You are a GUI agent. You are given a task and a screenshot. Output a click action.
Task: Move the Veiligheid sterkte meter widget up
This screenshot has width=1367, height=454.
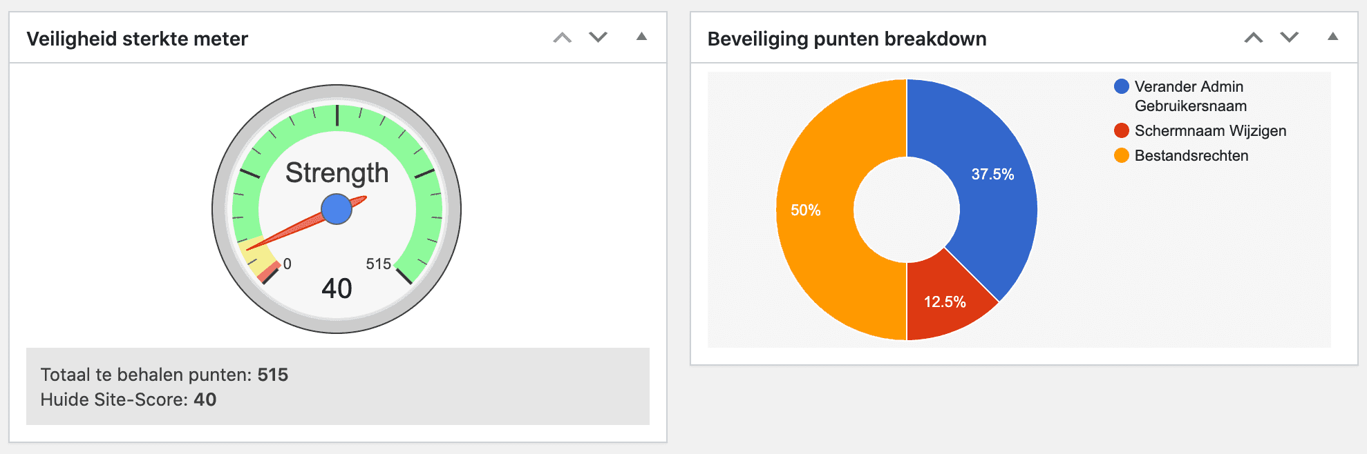coord(563,38)
